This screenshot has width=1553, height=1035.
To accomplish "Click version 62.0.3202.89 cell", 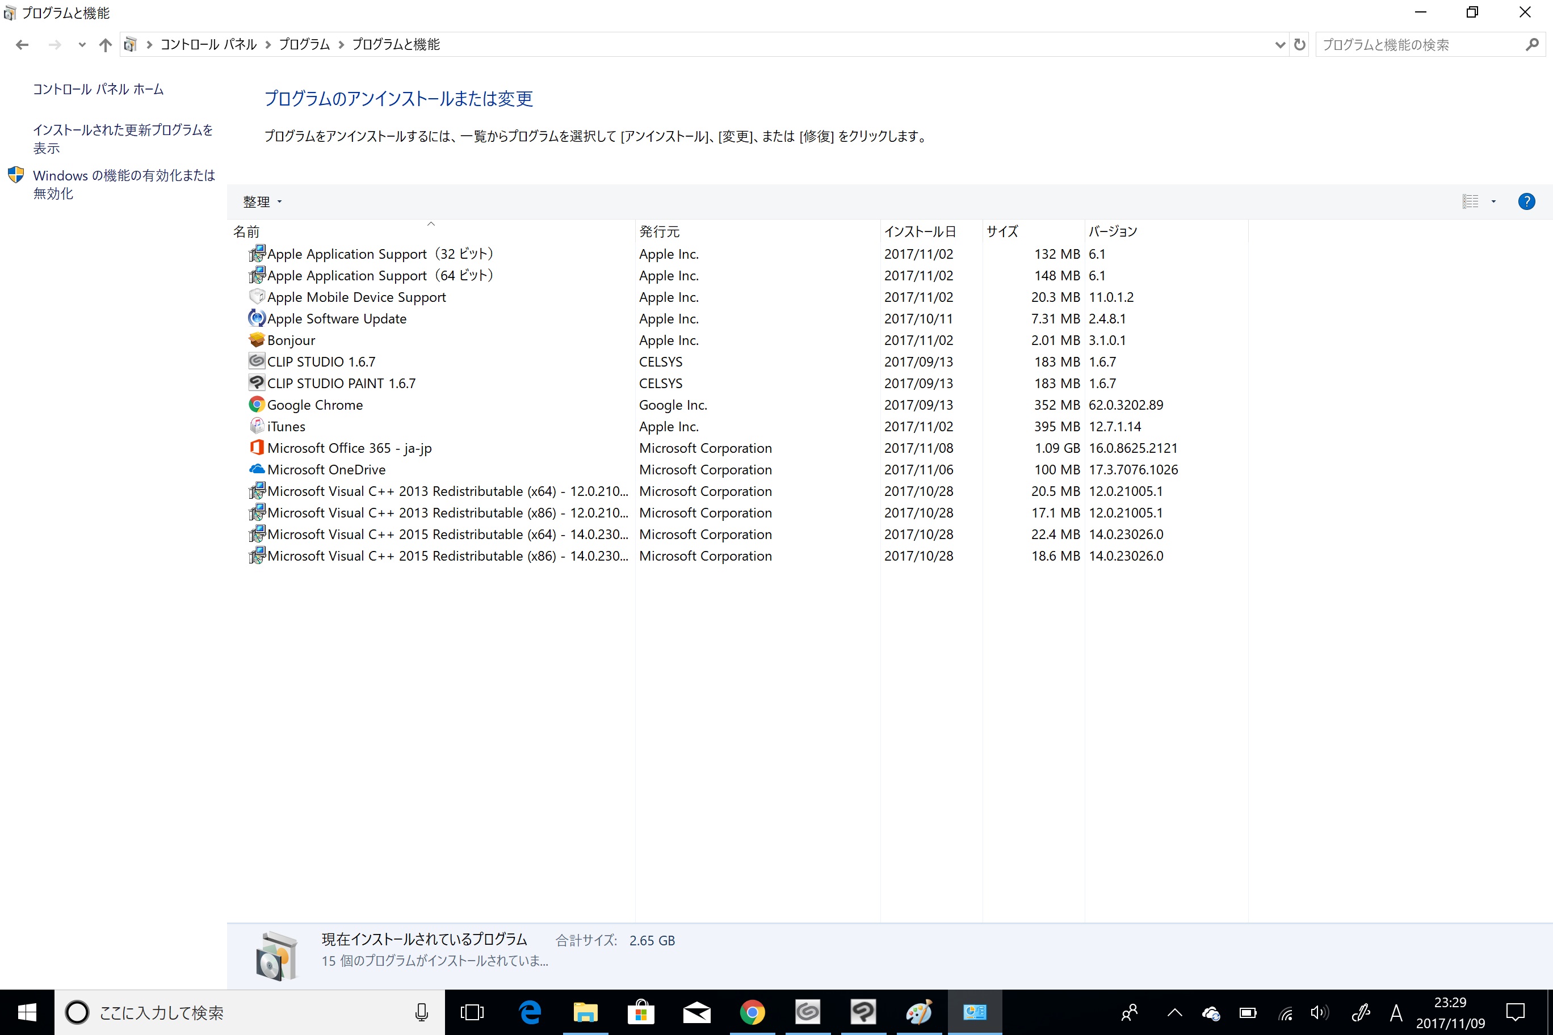I will (x=1126, y=405).
